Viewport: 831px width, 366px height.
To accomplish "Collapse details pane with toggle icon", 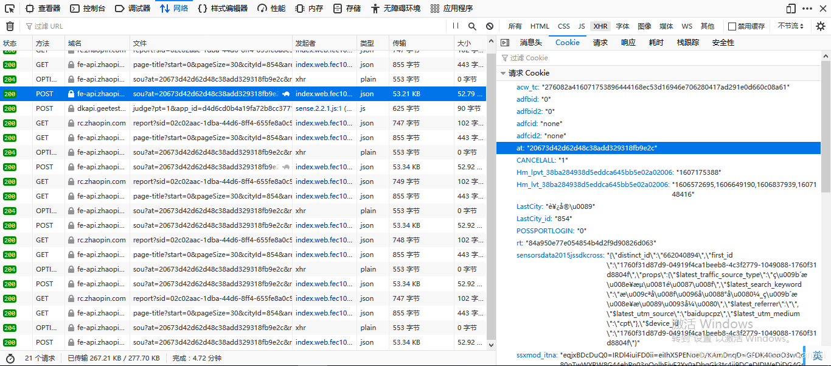I will (504, 43).
